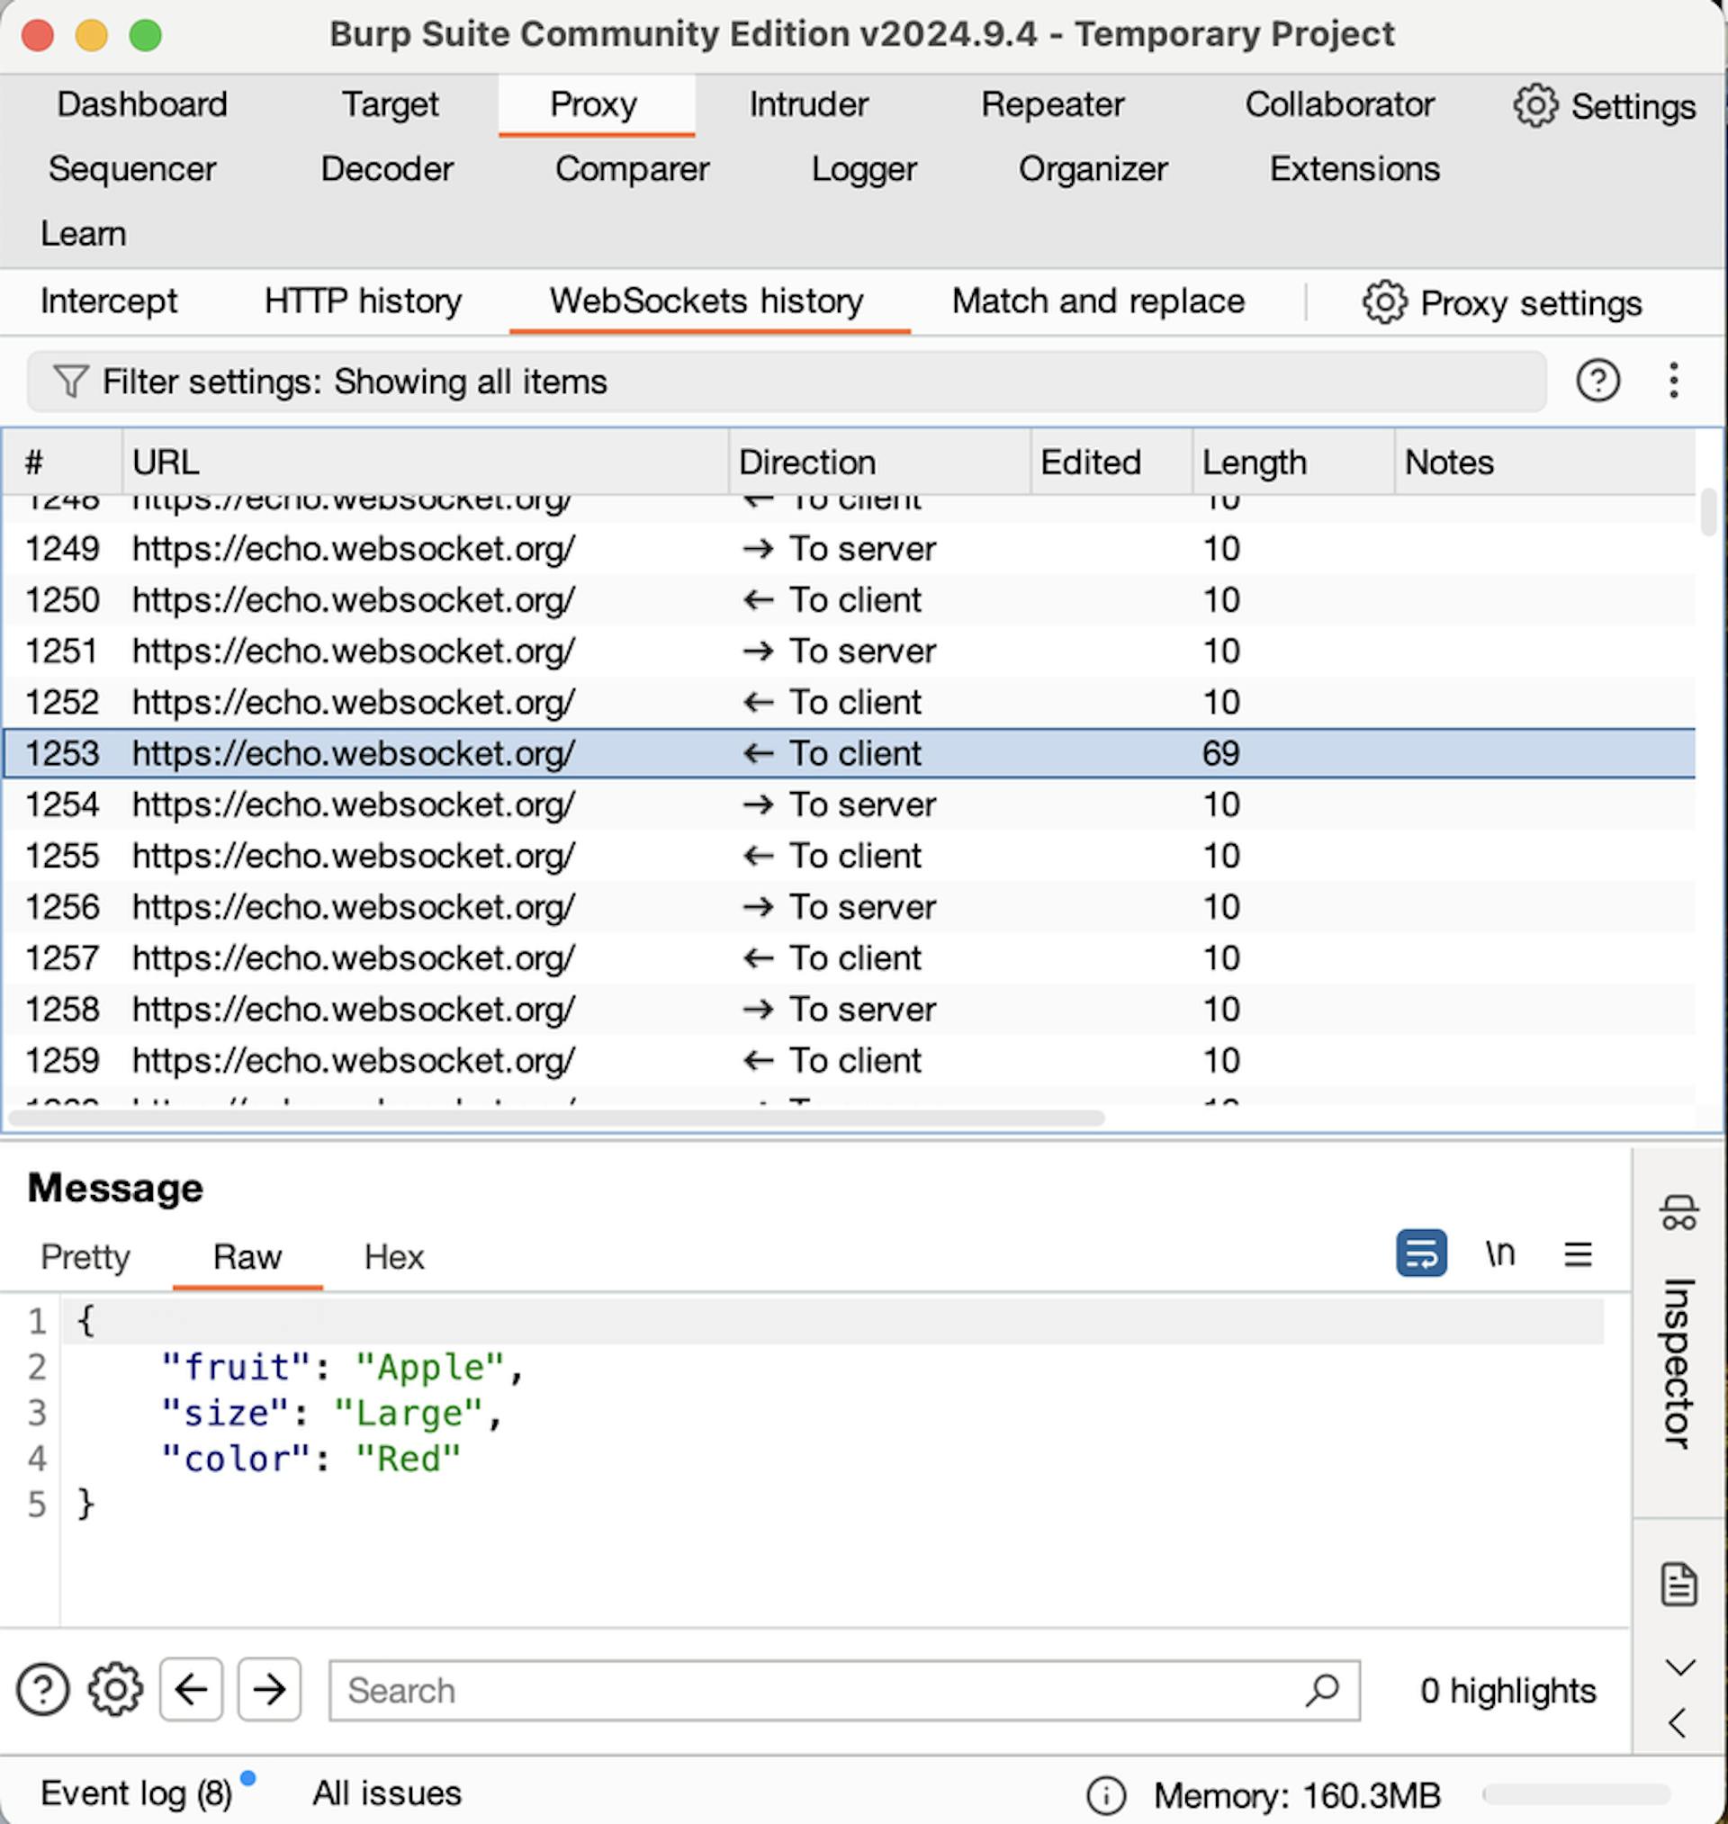Image resolution: width=1728 pixels, height=1824 pixels.
Task: Sort by the Notes column header
Action: [x=1544, y=463]
